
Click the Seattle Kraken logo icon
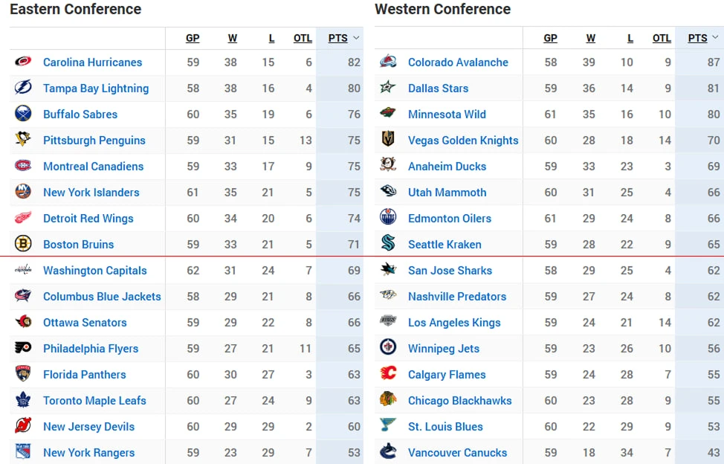point(388,244)
